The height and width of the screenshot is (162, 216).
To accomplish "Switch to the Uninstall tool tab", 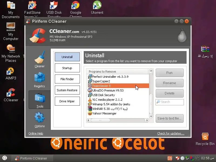I will point(67,57).
